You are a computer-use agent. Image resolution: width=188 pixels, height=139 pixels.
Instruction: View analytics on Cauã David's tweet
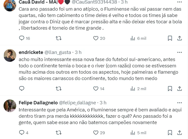pyautogui.click(x=133, y=38)
